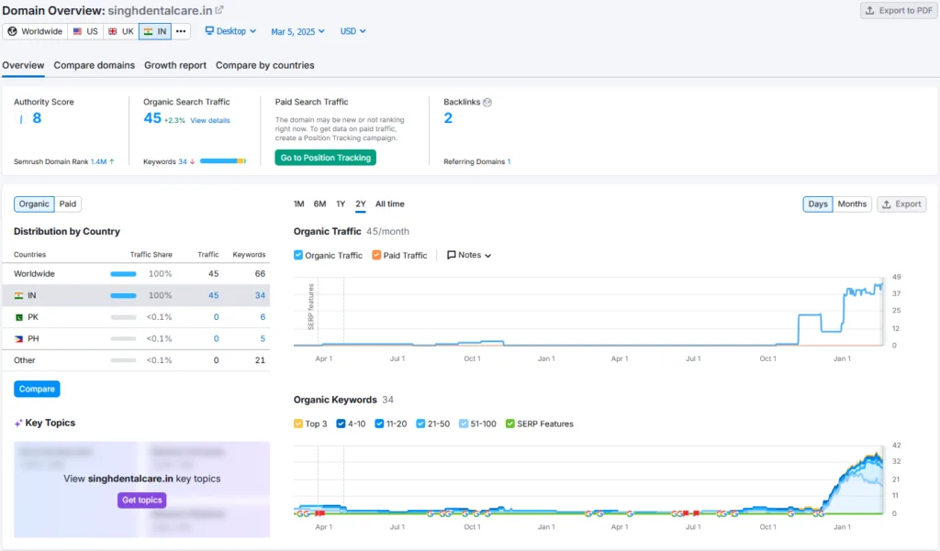The width and height of the screenshot is (940, 551).
Task: Click IN row traffic share bar
Action: coord(124,295)
